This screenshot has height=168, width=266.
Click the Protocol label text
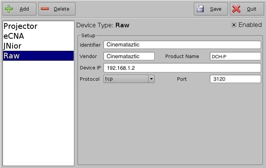pyautogui.click(x=90, y=79)
